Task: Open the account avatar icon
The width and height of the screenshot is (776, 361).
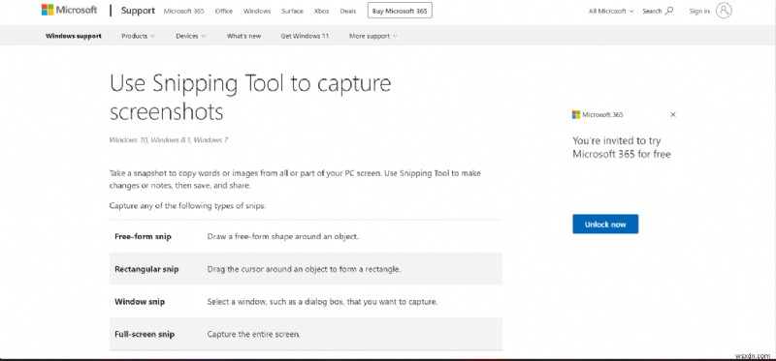Action: tap(724, 11)
